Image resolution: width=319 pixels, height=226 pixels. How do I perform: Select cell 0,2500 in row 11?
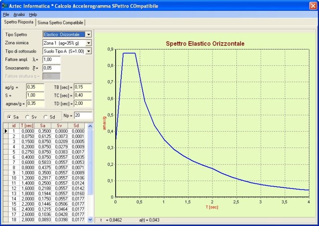(43, 183)
